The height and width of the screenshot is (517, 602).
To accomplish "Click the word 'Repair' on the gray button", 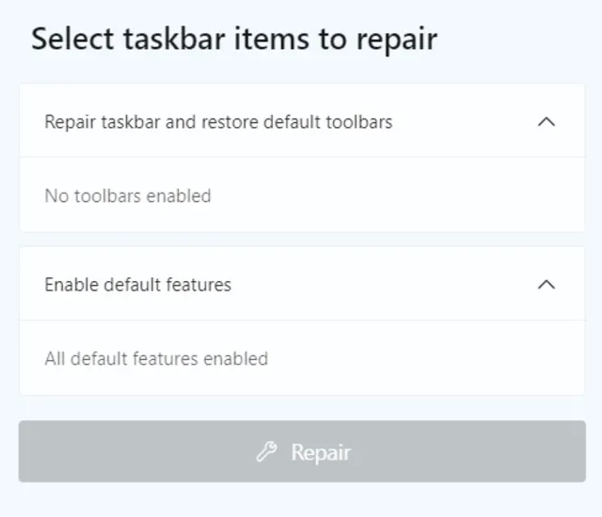I will 321,452.
